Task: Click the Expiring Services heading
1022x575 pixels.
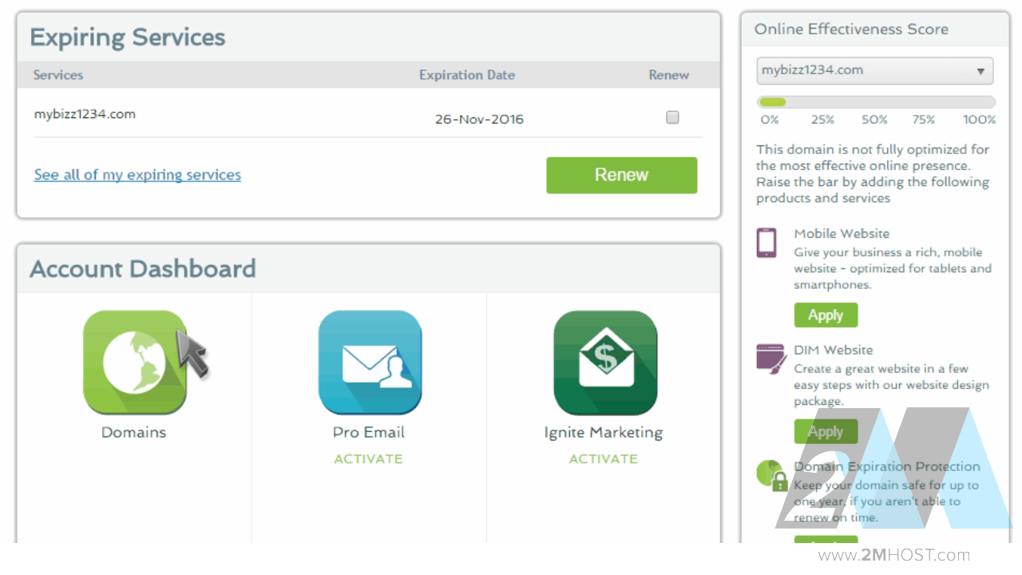Action: point(128,38)
